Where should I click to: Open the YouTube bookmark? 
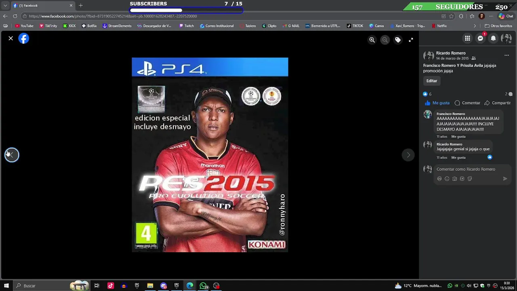coord(24,26)
